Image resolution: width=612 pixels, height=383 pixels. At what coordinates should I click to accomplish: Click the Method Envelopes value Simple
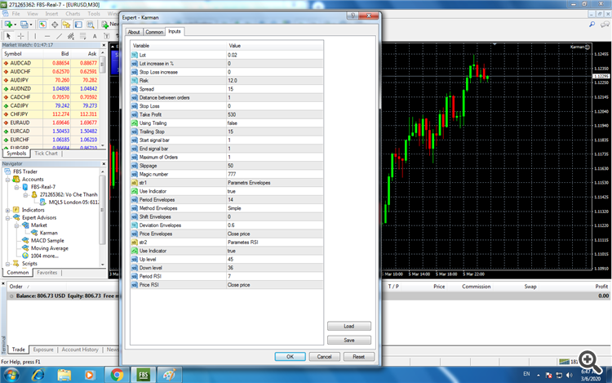(275, 208)
